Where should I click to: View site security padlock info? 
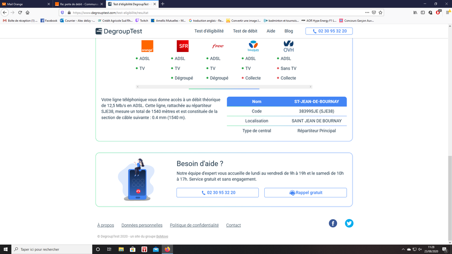coord(69,12)
